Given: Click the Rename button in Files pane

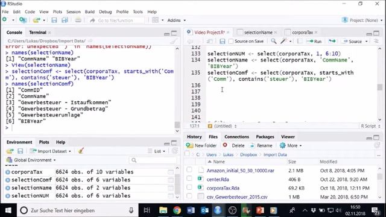Looking at the screenshot, I should pyautogui.click(x=261, y=146).
